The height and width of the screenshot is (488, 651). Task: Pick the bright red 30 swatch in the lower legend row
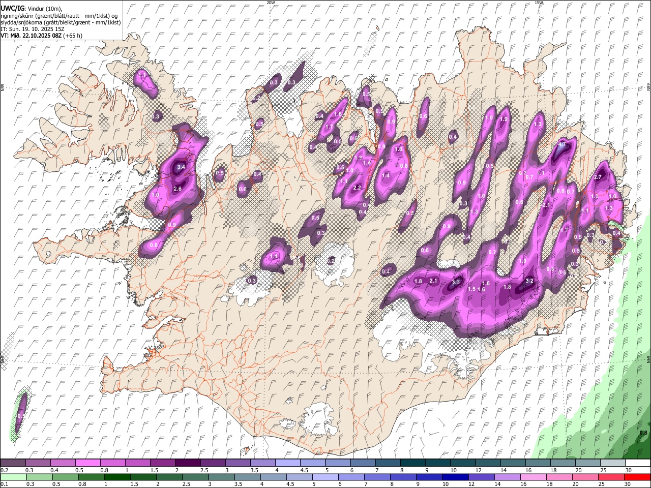[x=637, y=477]
